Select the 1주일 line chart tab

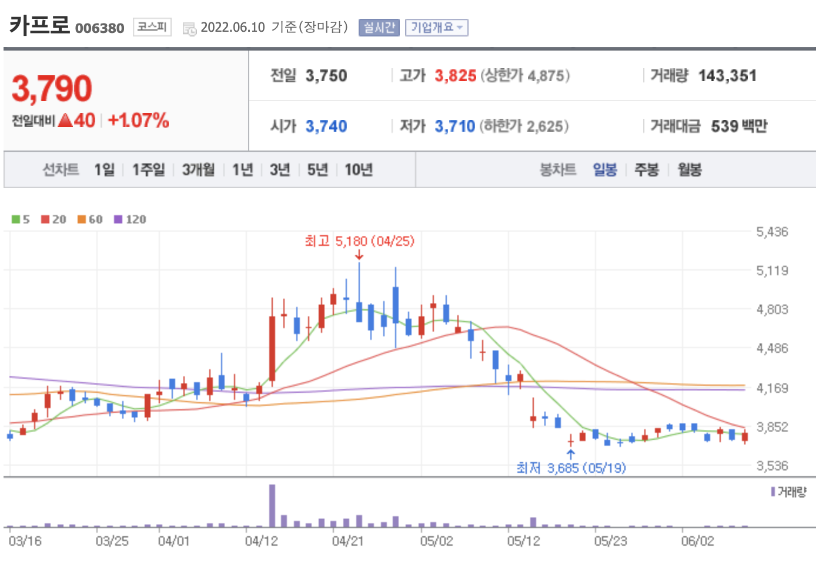point(148,170)
